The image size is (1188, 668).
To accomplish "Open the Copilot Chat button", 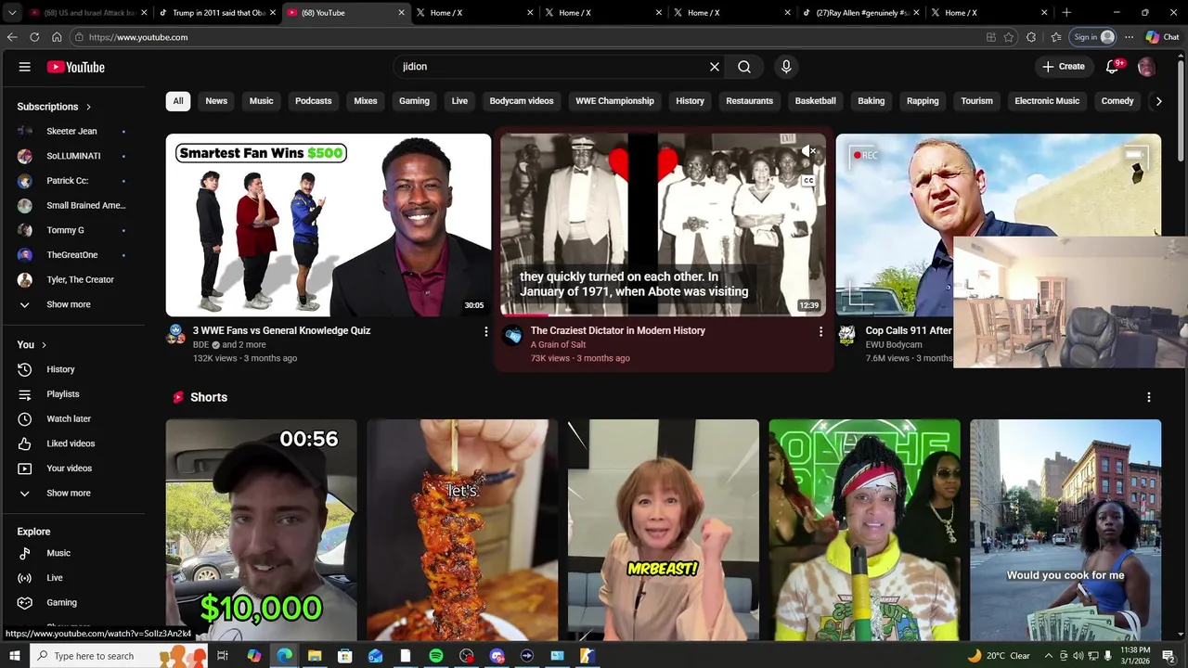I will coord(1162,37).
